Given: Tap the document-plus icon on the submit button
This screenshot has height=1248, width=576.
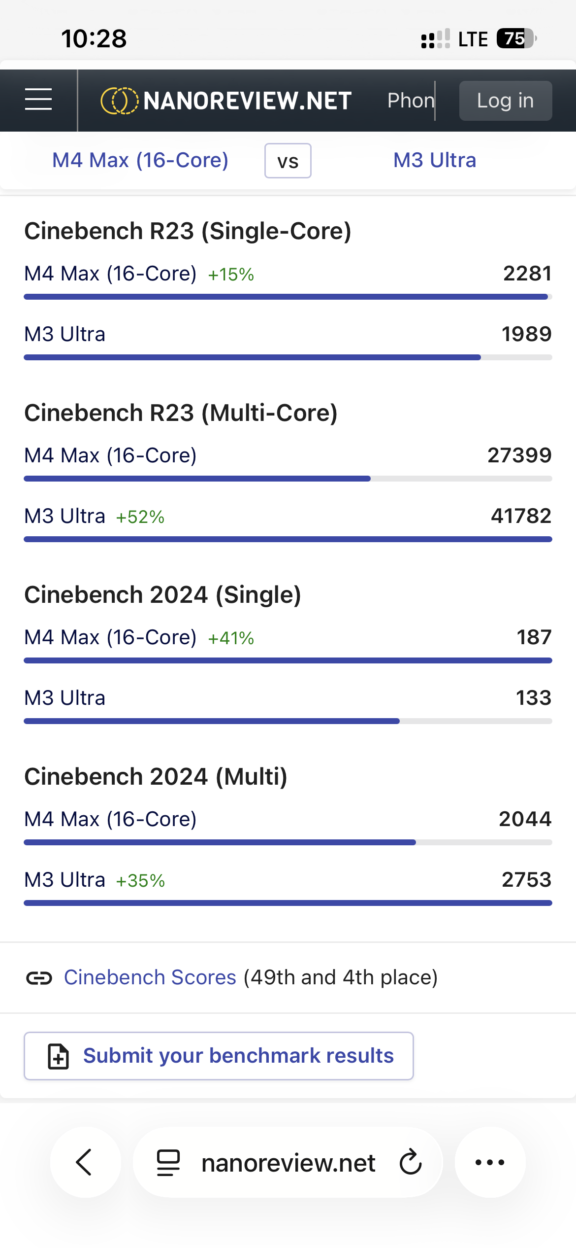Looking at the screenshot, I should [x=58, y=1056].
